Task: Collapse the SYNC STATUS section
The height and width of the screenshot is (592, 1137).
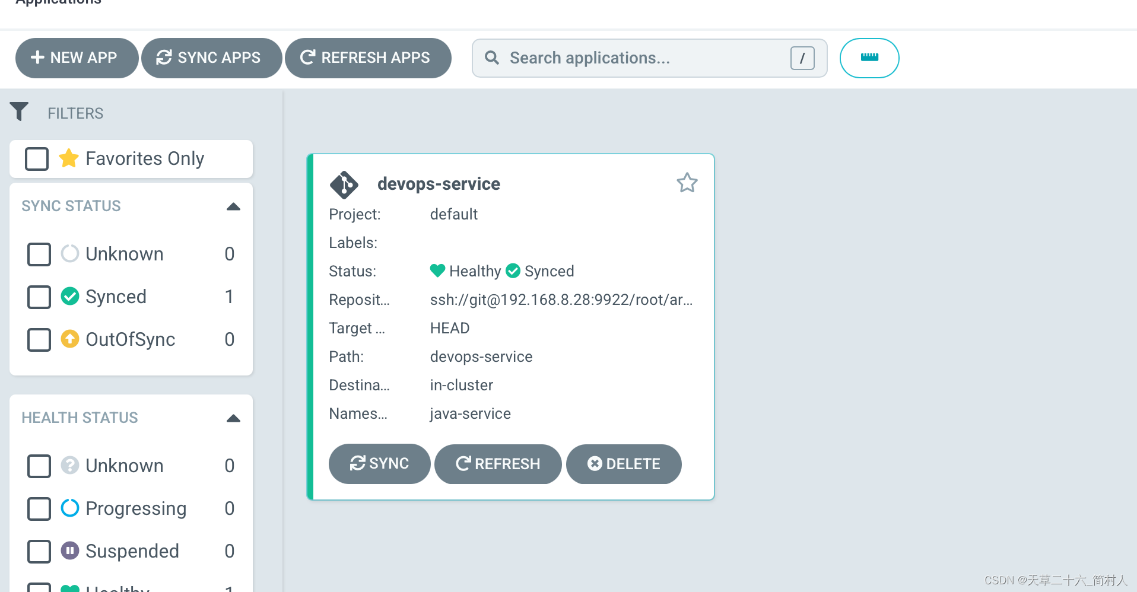Action: pyautogui.click(x=233, y=206)
